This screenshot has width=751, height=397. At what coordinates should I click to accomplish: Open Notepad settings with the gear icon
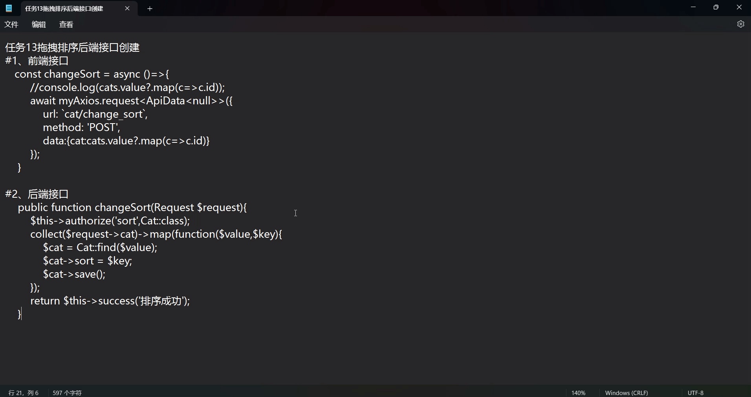pyautogui.click(x=741, y=24)
